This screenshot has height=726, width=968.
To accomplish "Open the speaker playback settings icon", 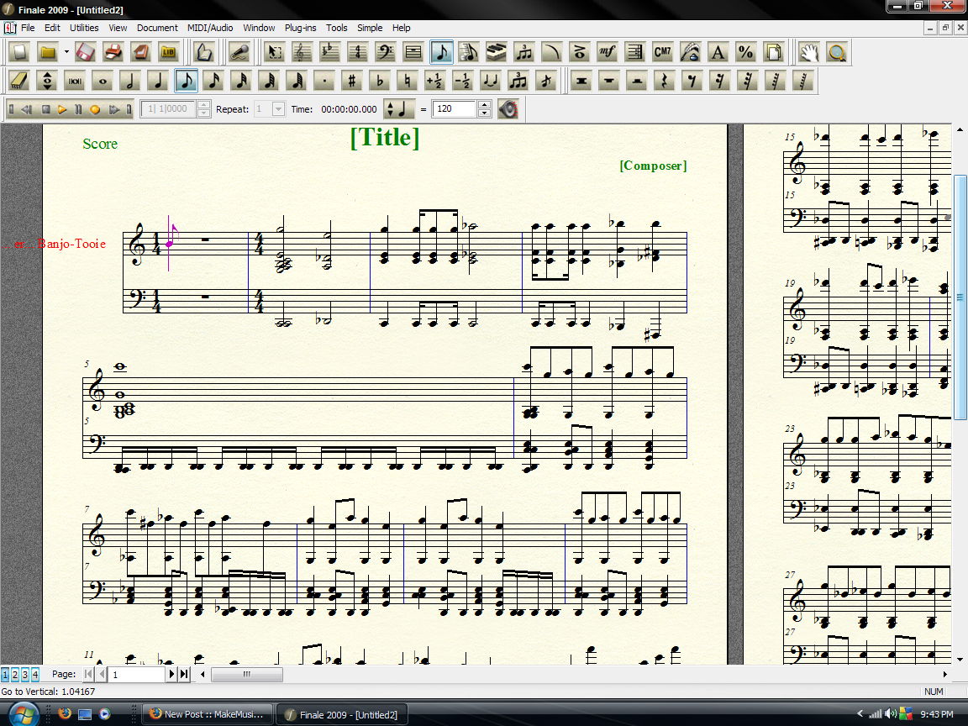I will (x=508, y=109).
